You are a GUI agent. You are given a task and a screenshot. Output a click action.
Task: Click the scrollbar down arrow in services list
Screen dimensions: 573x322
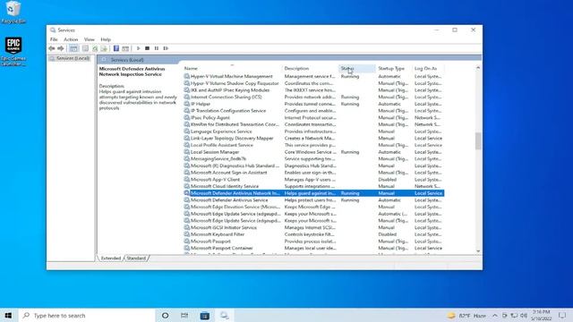click(x=478, y=251)
